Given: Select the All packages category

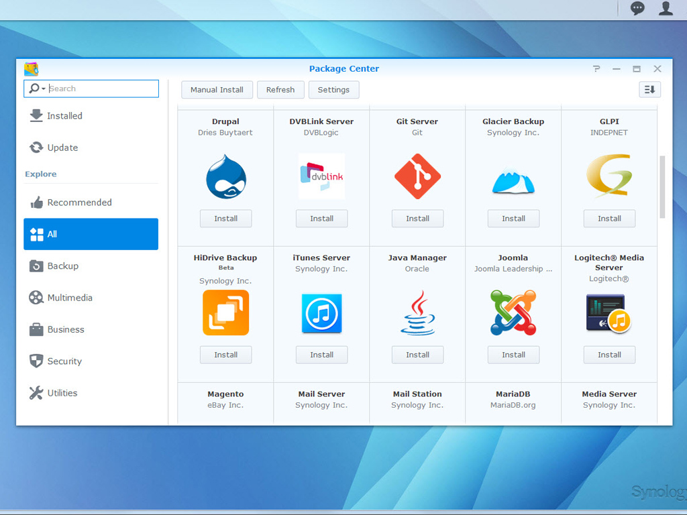Looking at the screenshot, I should click(x=91, y=234).
